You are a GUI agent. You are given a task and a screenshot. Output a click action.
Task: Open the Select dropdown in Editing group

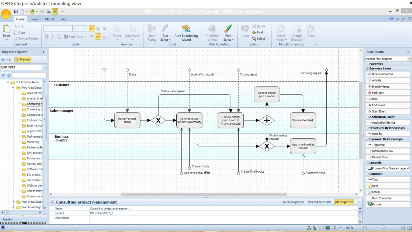click(x=267, y=39)
